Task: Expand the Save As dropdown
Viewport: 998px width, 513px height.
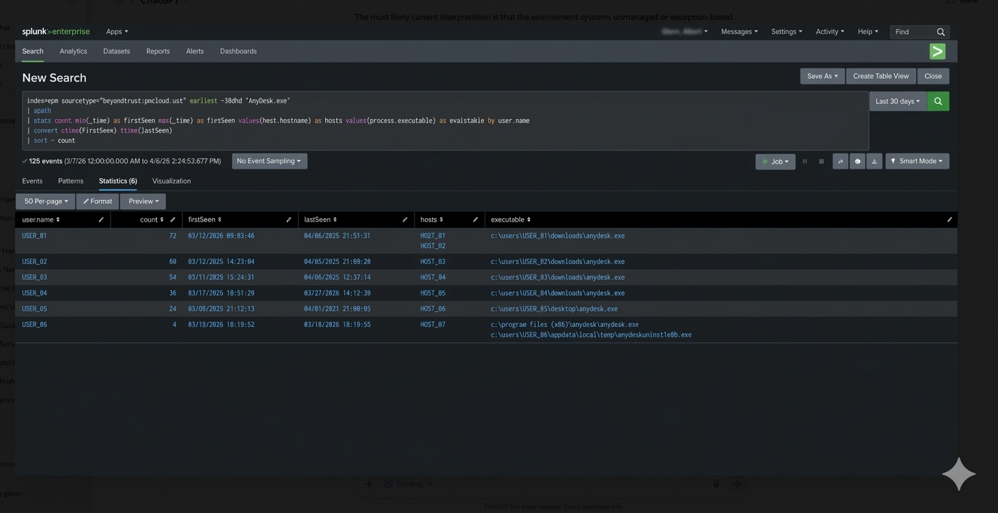Action: click(822, 76)
